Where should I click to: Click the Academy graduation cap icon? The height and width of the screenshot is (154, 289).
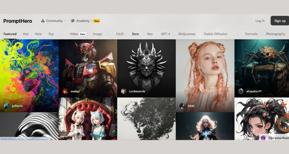[x=73, y=21]
